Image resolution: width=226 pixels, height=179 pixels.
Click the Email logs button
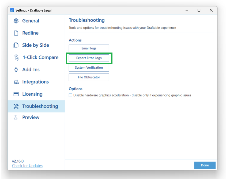[89, 48]
